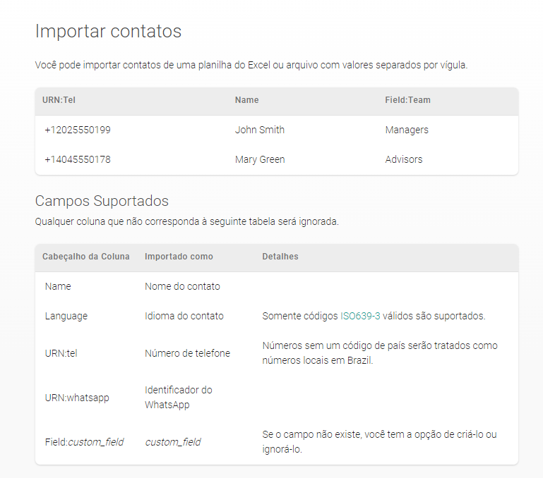
Task: Click the Advisors team cell
Action: [404, 159]
